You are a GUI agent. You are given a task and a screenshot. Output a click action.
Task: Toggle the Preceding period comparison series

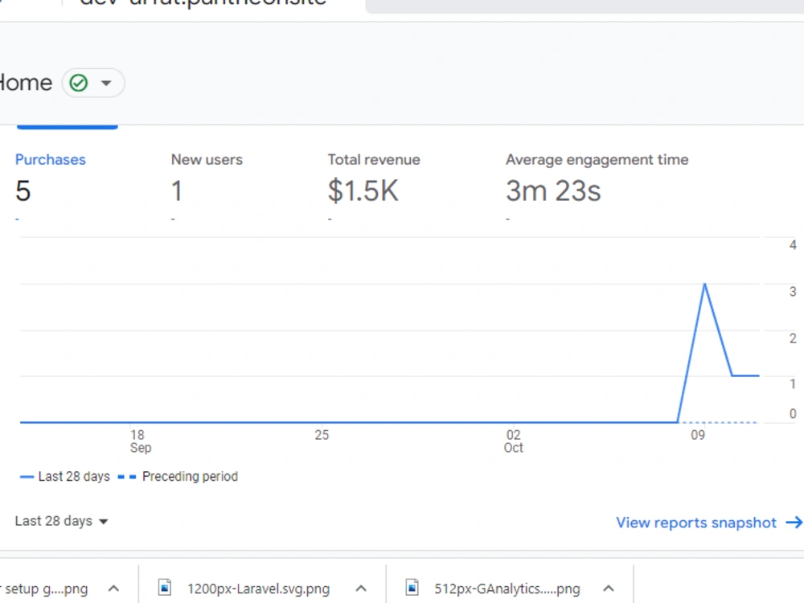click(x=190, y=476)
